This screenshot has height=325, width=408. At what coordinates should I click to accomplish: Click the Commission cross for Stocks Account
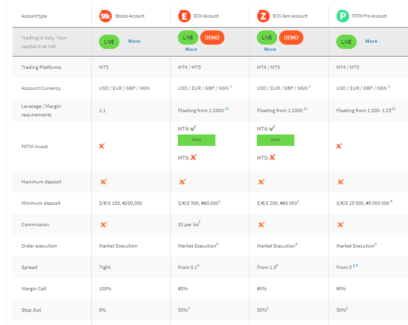104,224
